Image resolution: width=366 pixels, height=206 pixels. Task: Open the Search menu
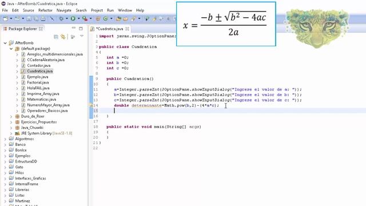tap(81, 10)
